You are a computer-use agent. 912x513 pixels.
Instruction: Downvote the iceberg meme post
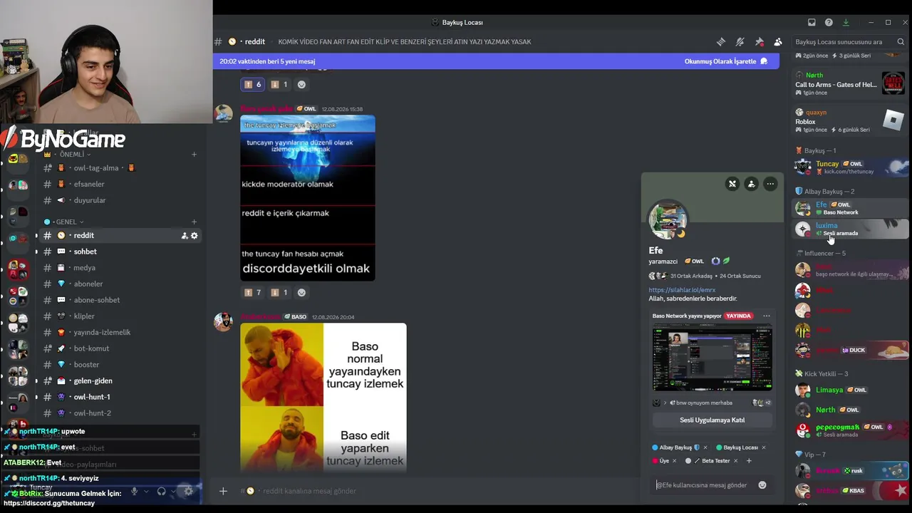(280, 292)
